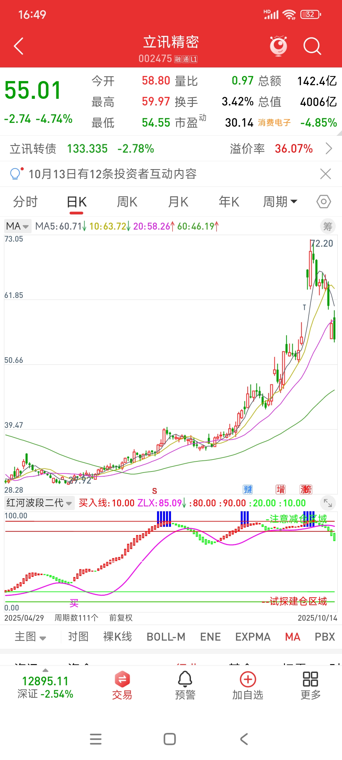Choose the EXPMA indicator

(x=253, y=637)
